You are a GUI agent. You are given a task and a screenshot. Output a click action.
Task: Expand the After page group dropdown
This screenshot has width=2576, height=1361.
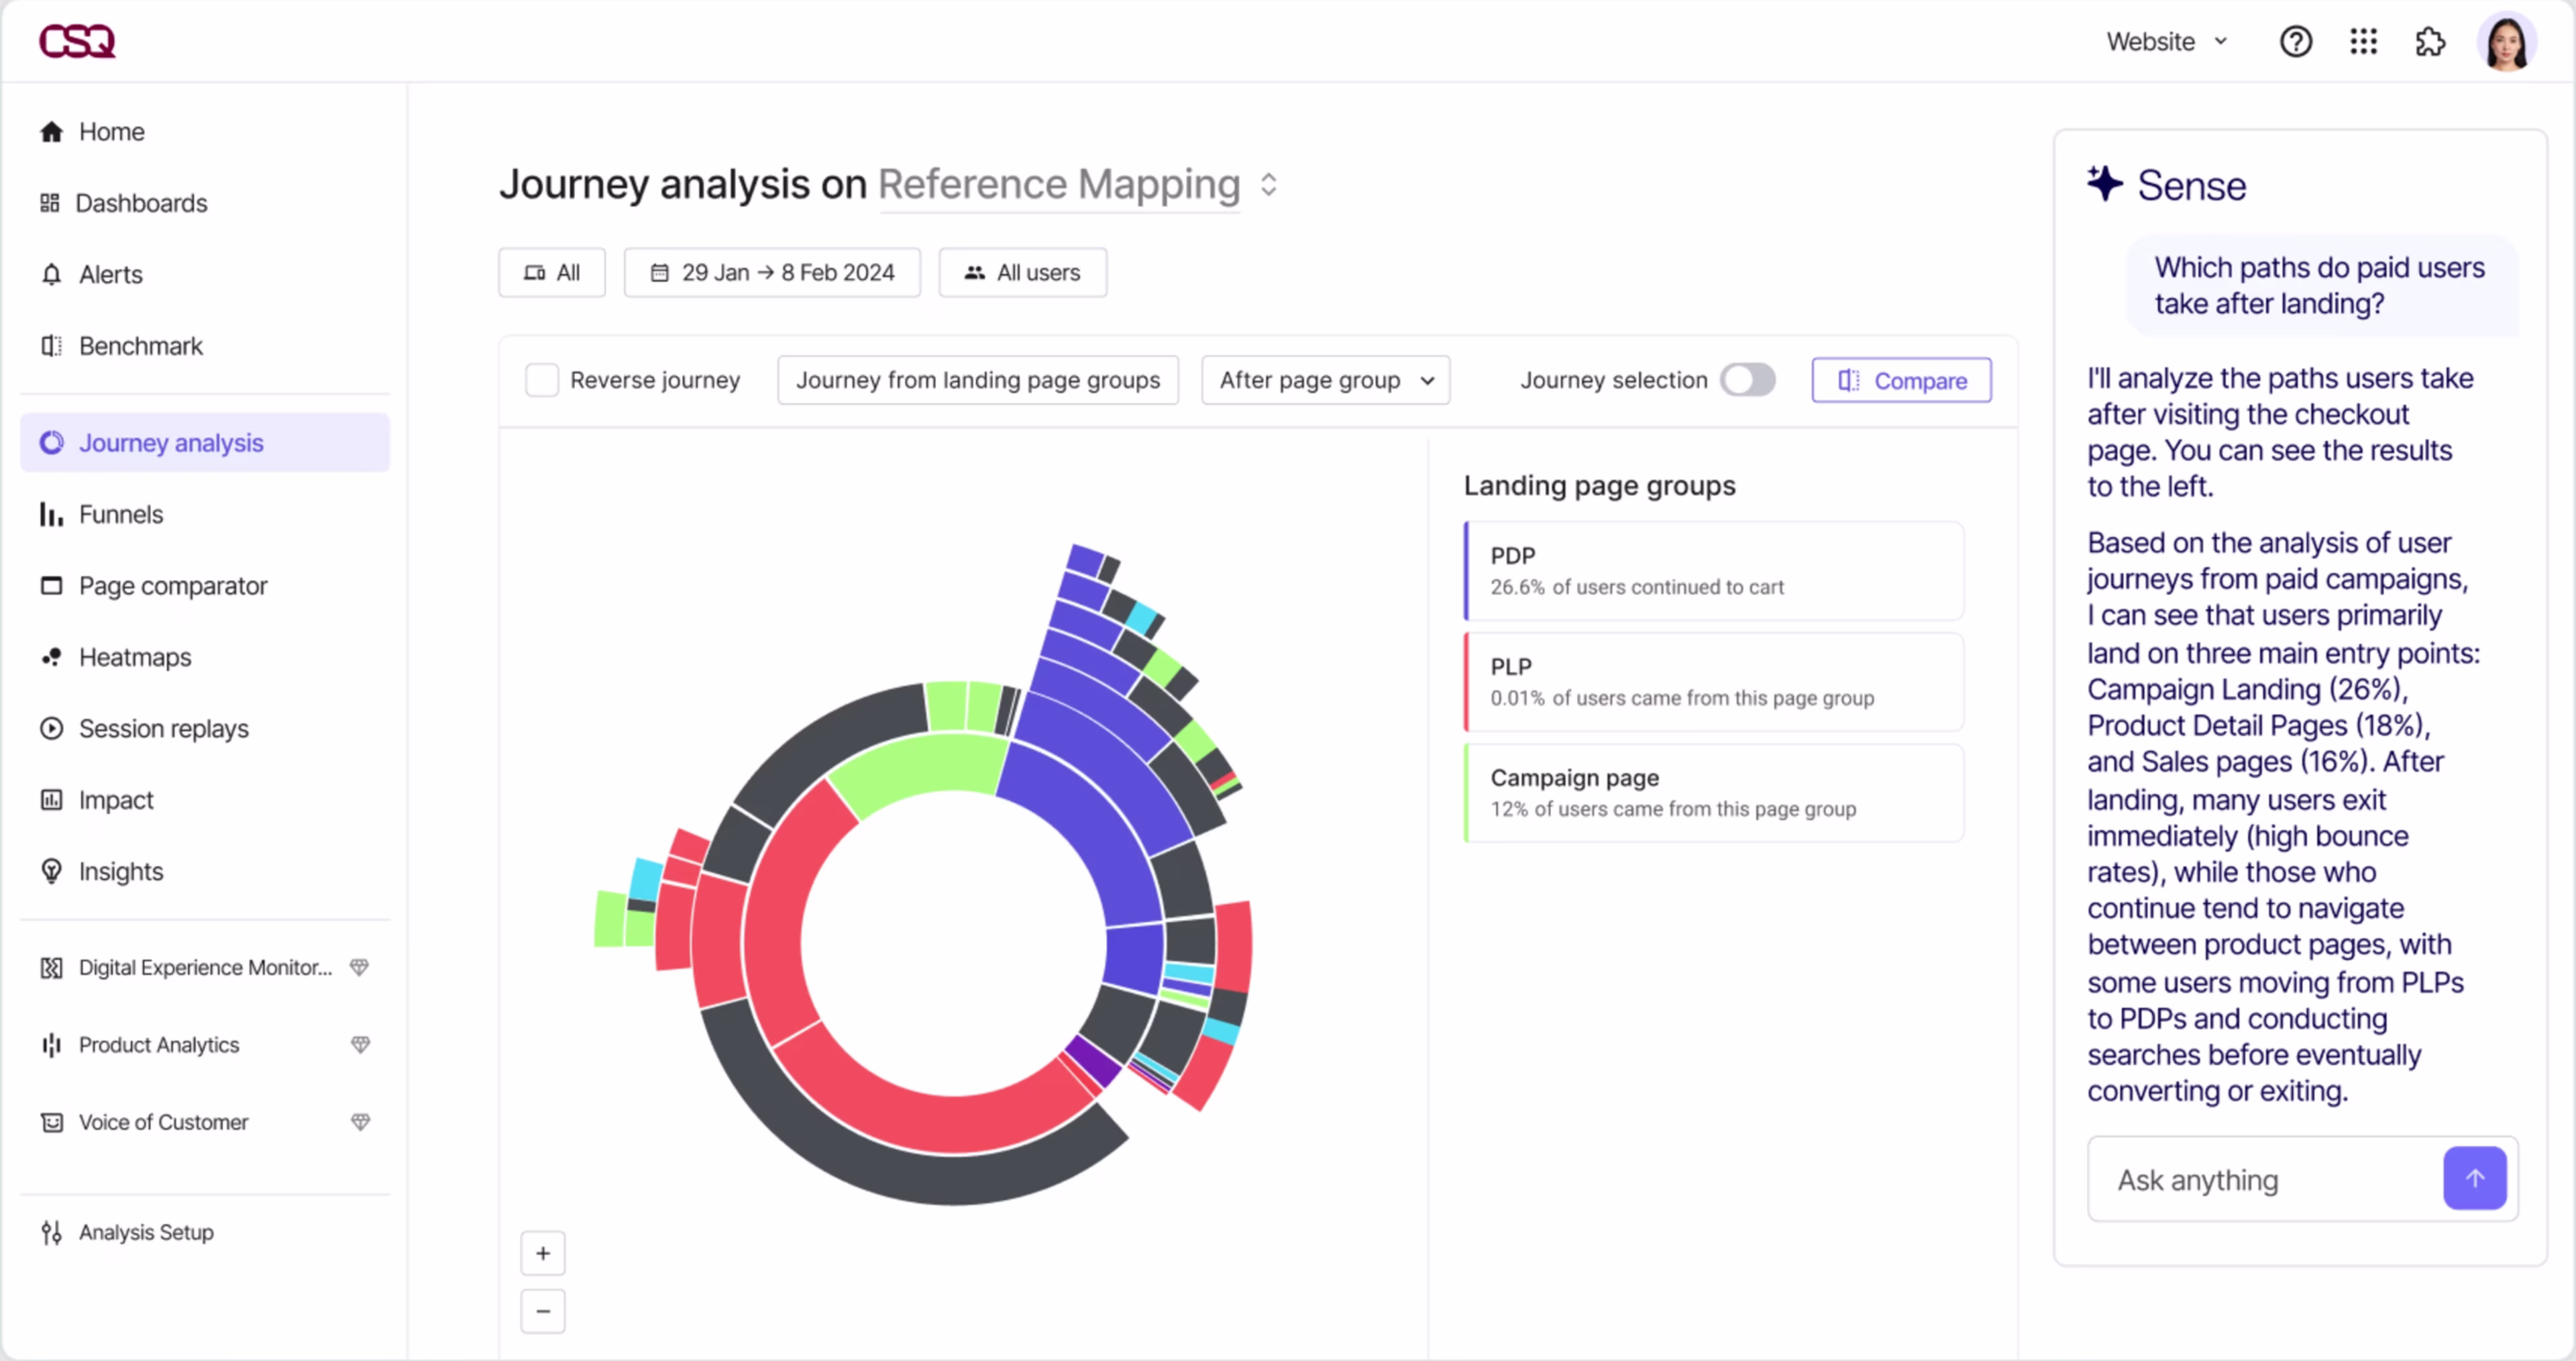click(1325, 381)
